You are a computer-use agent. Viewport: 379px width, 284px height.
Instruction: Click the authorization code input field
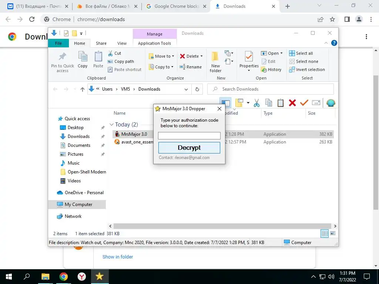(189, 136)
